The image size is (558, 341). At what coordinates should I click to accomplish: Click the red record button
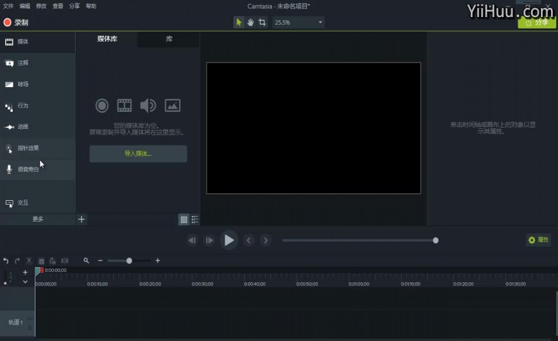tap(8, 22)
